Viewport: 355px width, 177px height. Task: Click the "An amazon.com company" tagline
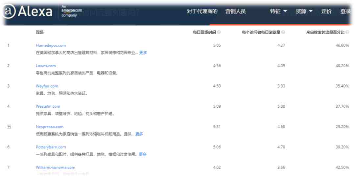tap(72, 11)
